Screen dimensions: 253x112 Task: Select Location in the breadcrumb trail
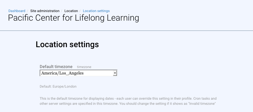point(71,11)
